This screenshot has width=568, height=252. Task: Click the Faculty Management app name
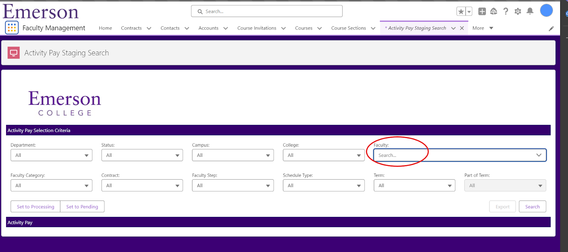[54, 28]
